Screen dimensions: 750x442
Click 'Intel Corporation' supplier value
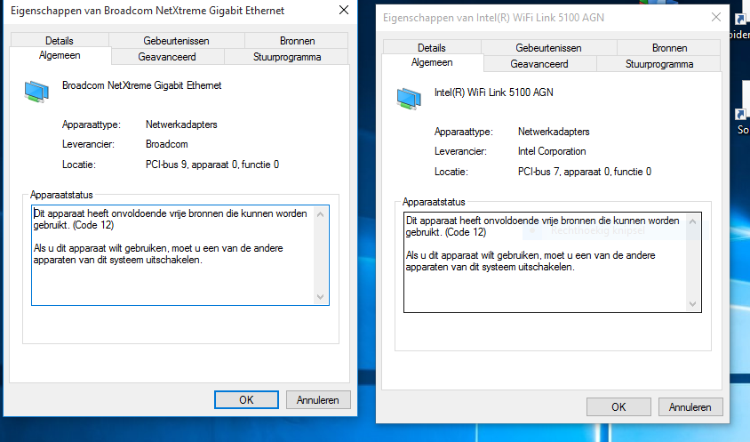(552, 151)
